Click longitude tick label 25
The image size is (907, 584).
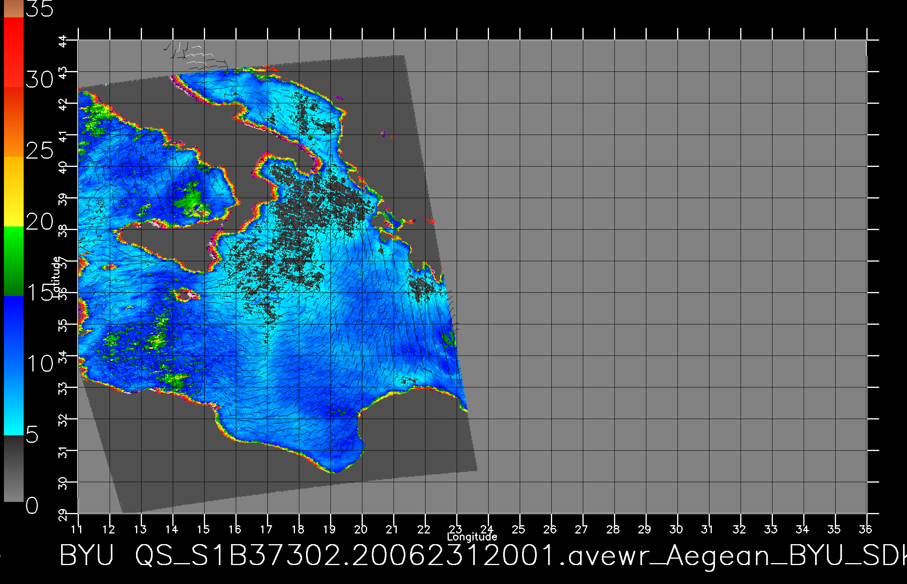[519, 529]
